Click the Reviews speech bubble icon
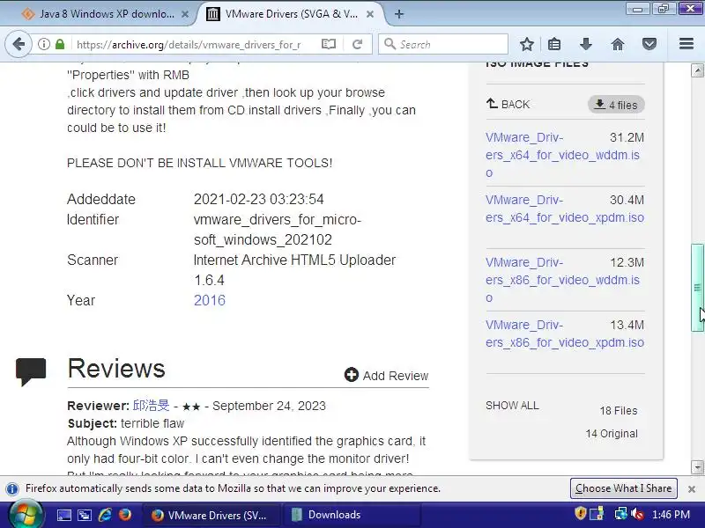 (x=31, y=371)
